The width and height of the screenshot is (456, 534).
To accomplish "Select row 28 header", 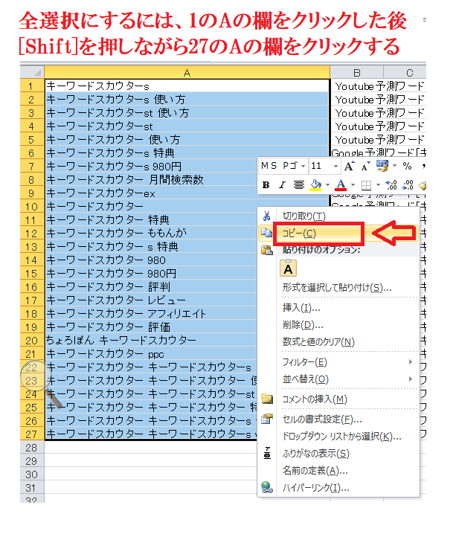I will (32, 447).
